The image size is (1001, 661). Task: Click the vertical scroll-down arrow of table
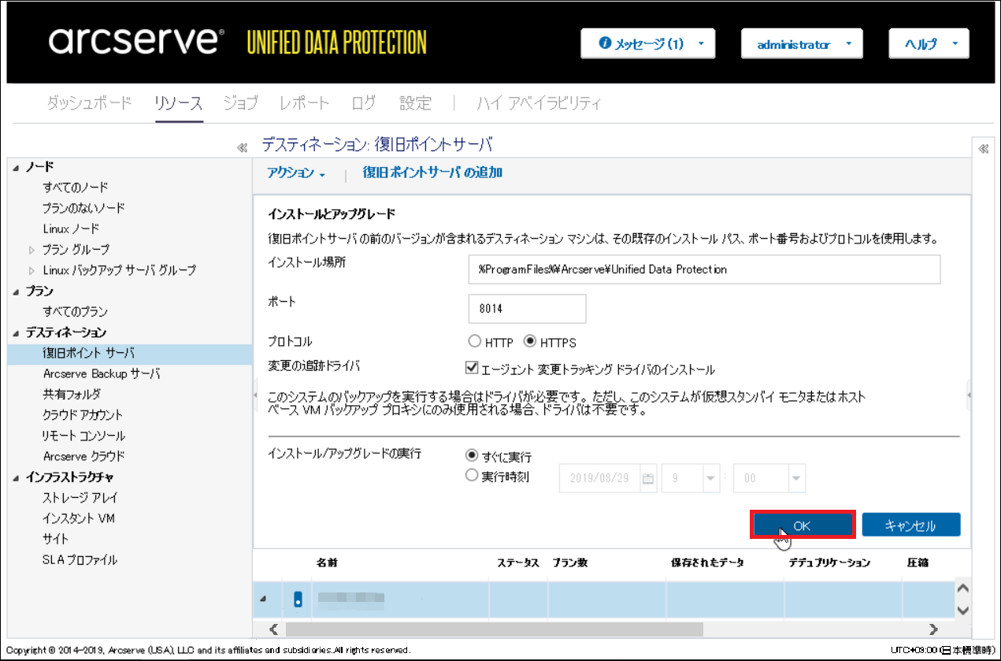(961, 610)
